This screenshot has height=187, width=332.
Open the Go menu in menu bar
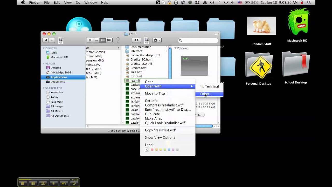pos(78,3)
